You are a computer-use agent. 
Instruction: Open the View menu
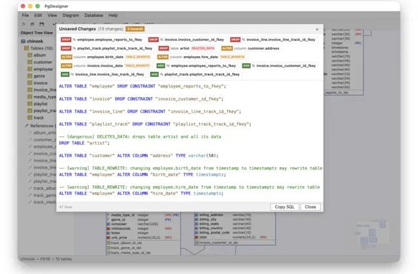pos(52,16)
